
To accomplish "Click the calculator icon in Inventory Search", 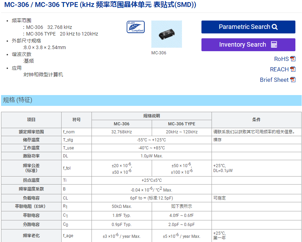I will click(274, 45).
